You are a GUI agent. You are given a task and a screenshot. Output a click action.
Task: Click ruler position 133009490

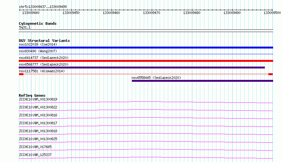tap(232, 13)
